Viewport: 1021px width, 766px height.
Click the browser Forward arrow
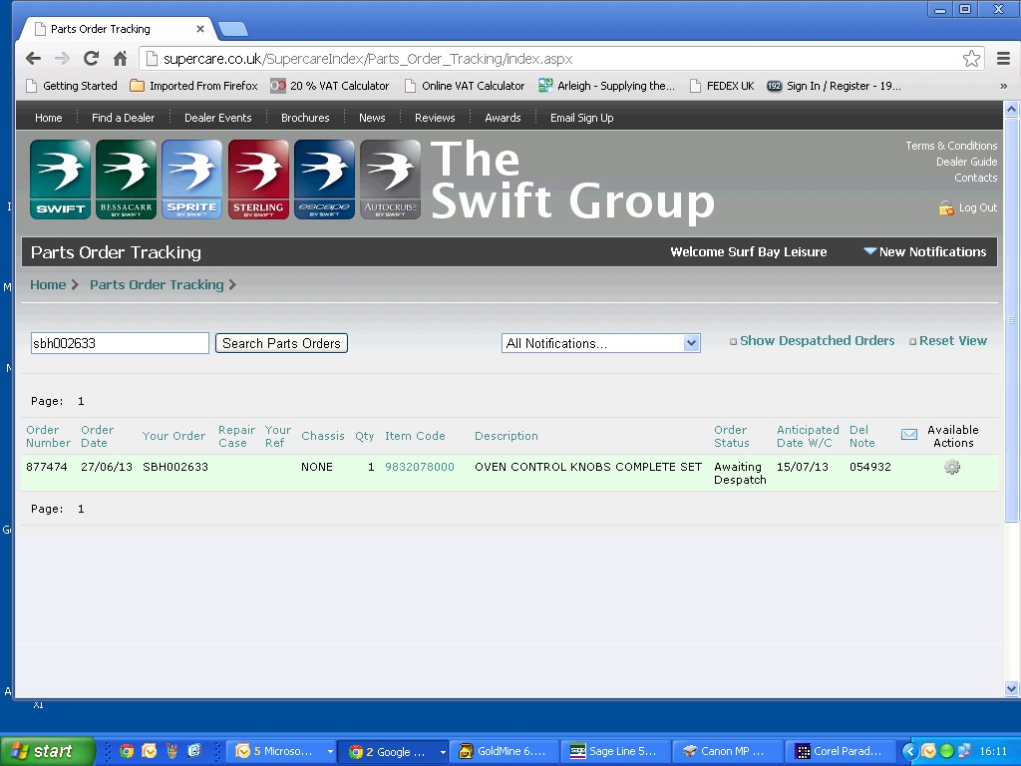tap(62, 59)
